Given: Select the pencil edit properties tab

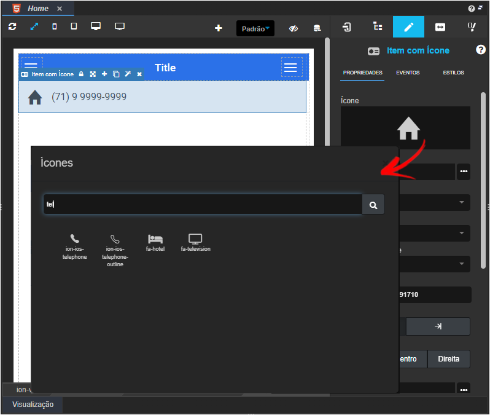Looking at the screenshot, I should click(408, 27).
